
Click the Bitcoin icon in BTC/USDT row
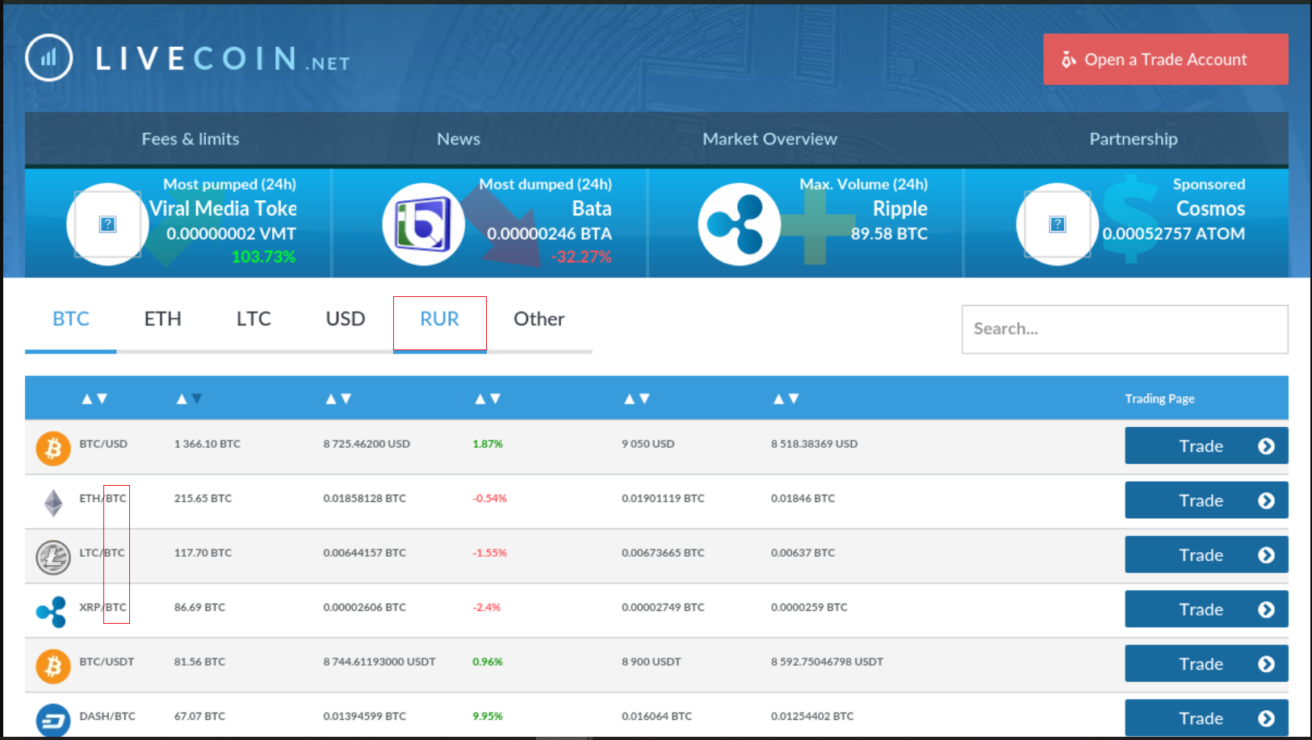click(x=53, y=666)
